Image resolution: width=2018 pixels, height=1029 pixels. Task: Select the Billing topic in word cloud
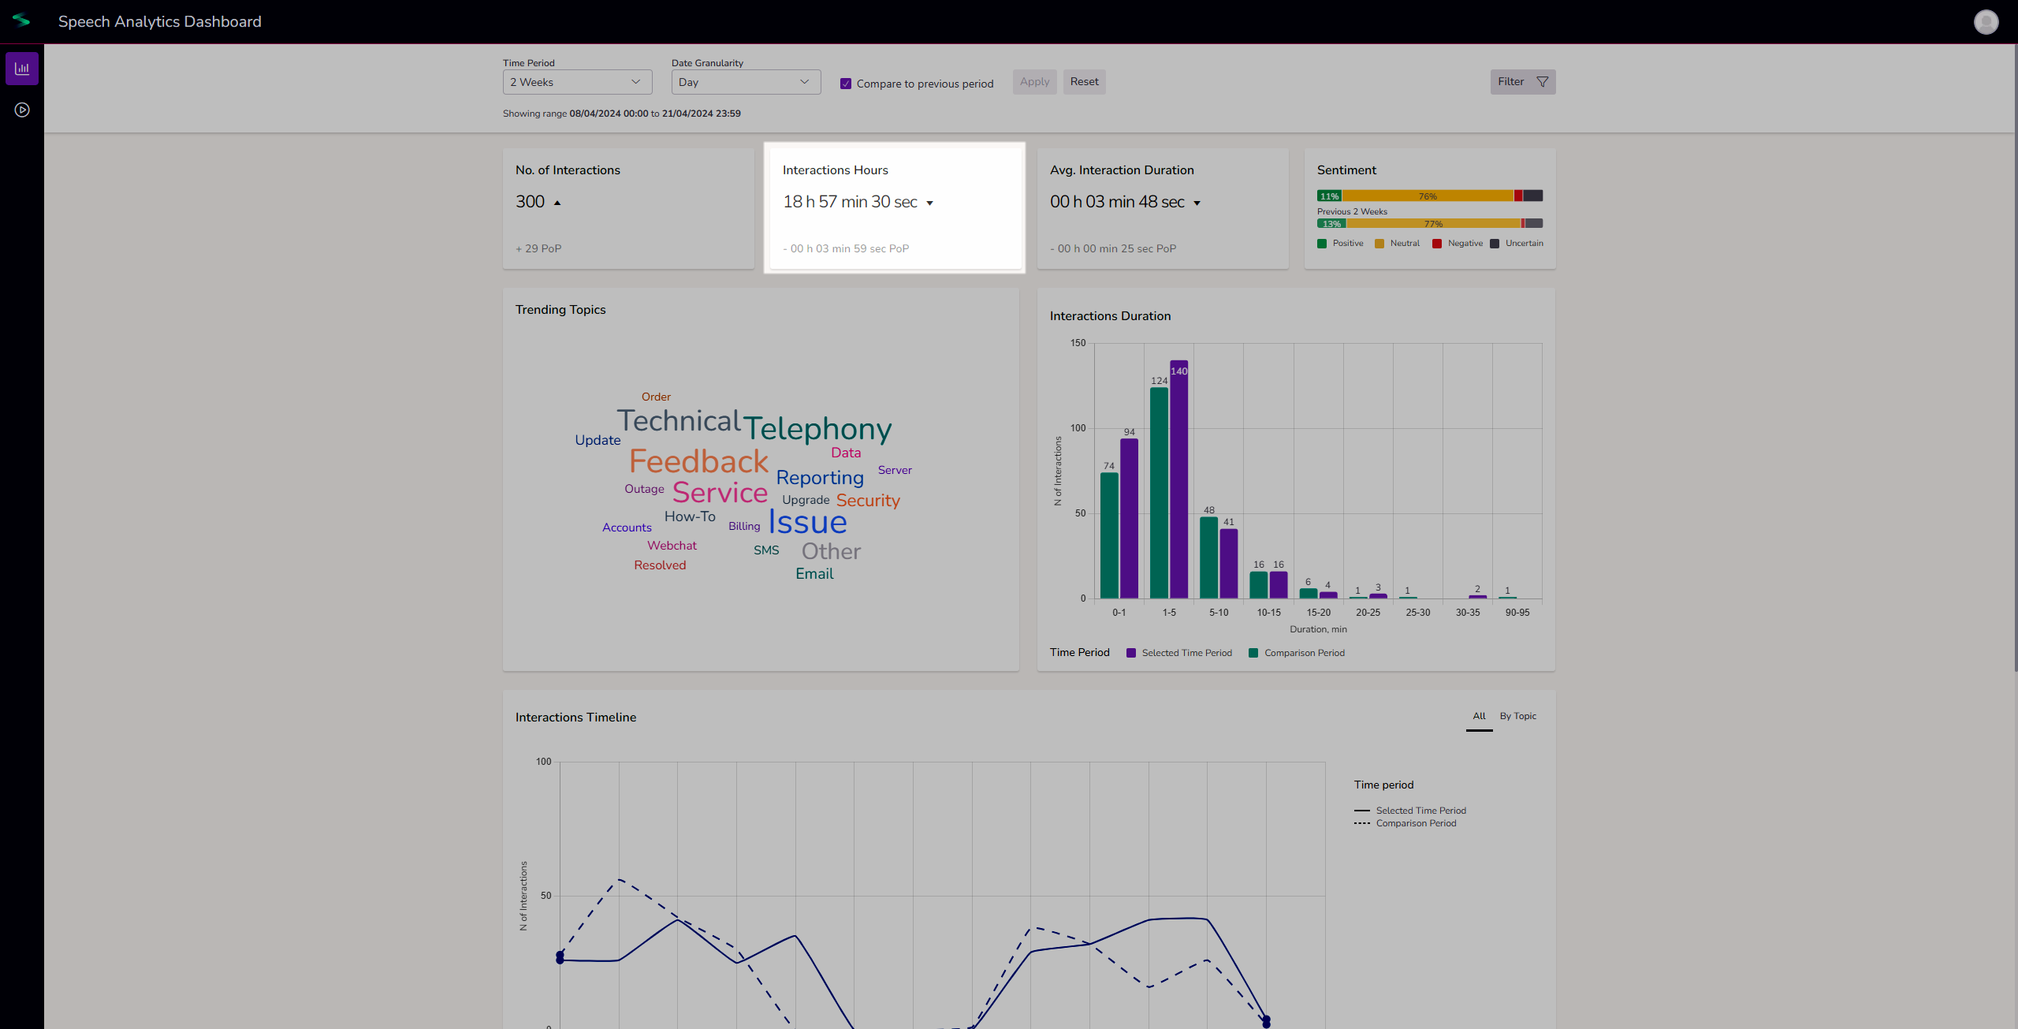744,526
